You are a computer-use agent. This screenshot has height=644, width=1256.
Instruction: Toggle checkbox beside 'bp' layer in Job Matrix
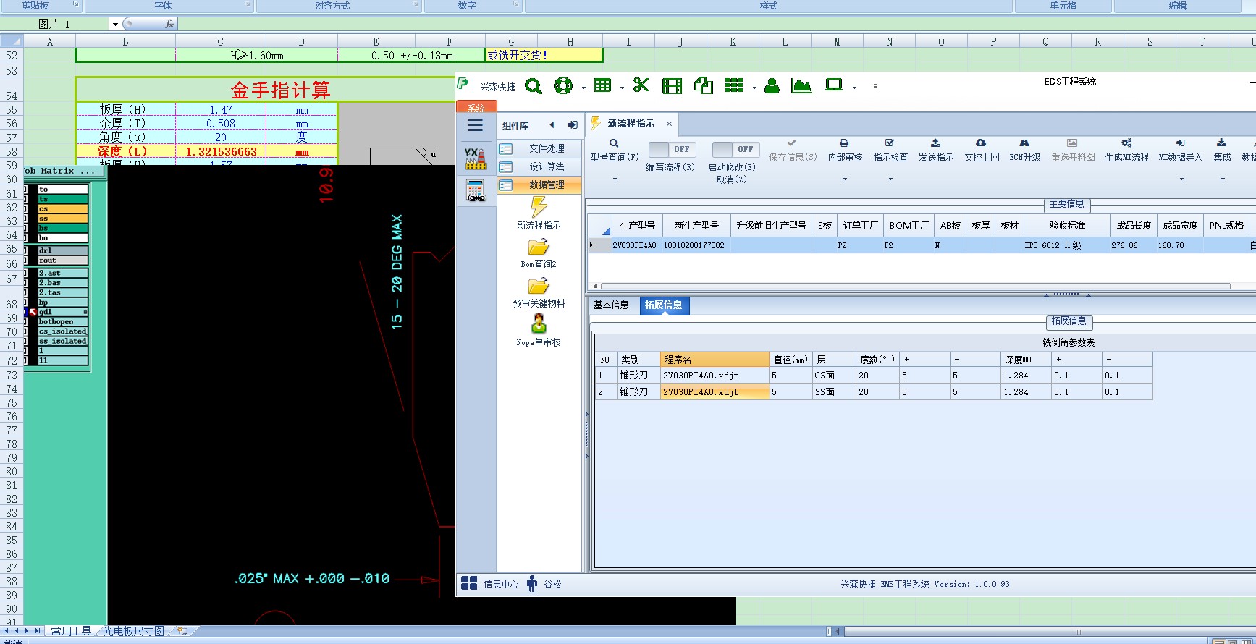pyautogui.click(x=26, y=302)
